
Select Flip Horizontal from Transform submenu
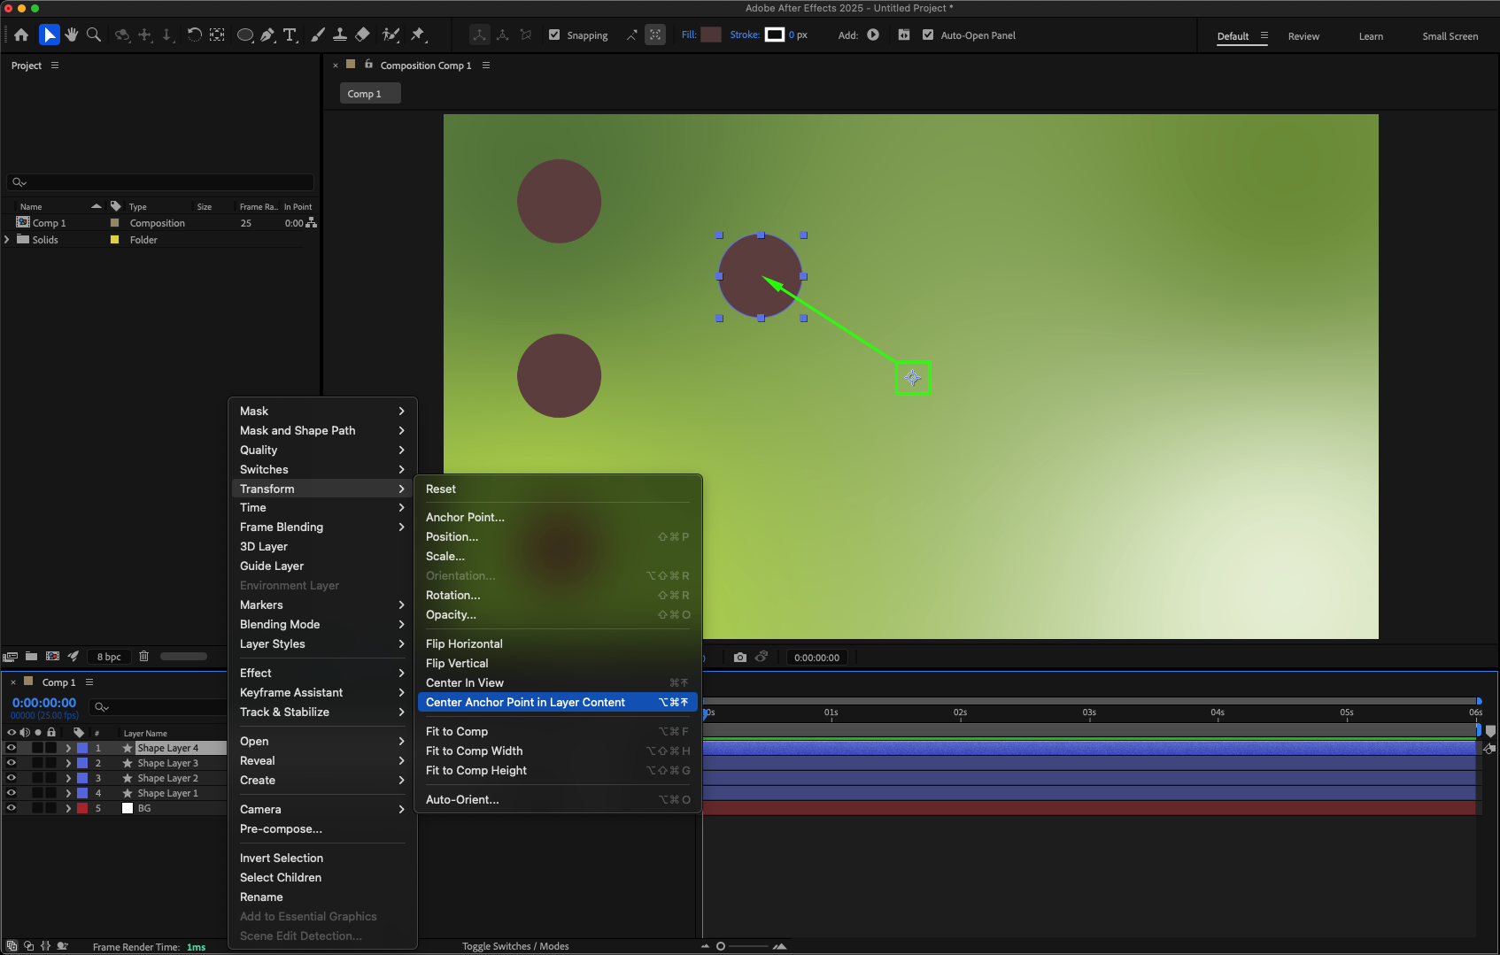click(464, 643)
